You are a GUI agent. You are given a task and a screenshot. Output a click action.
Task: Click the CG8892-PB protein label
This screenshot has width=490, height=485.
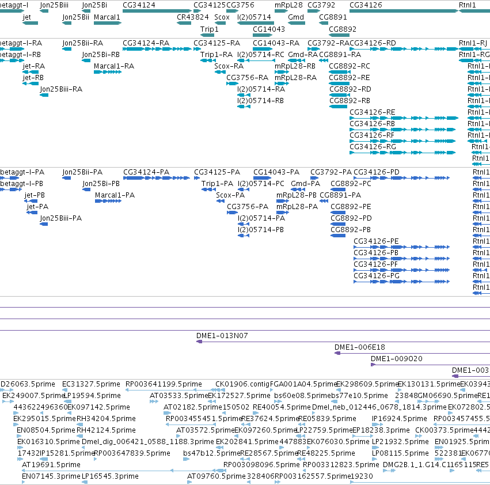[351, 229]
